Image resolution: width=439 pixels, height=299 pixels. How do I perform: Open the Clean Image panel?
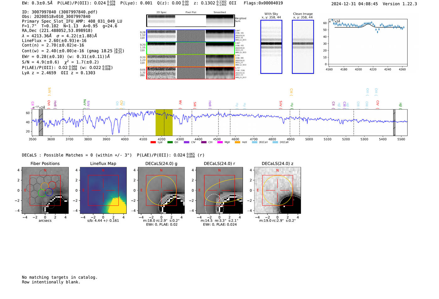pos(303,47)
